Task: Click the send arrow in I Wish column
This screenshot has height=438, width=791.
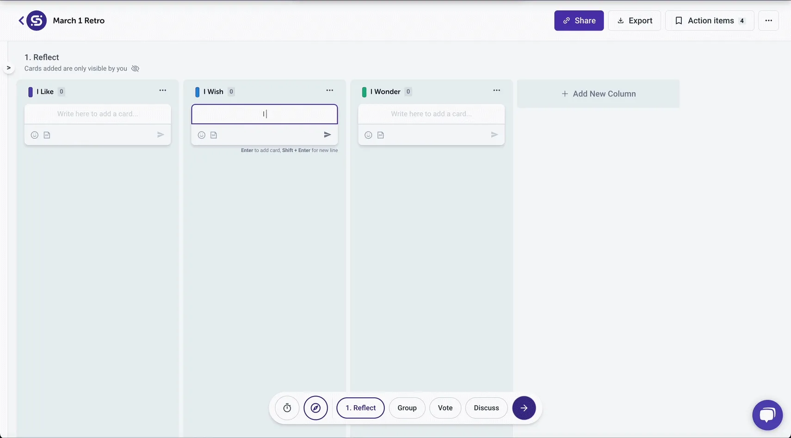Action: click(327, 135)
